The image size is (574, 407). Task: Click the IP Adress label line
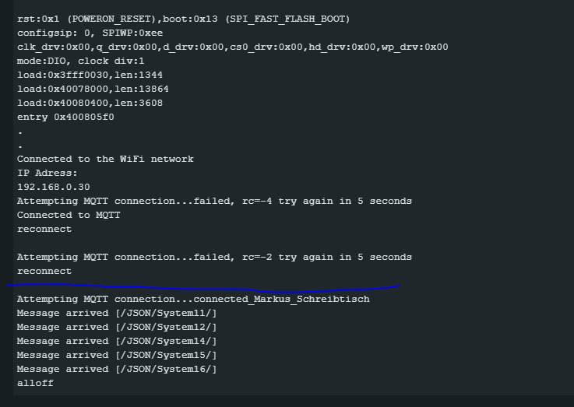48,173
